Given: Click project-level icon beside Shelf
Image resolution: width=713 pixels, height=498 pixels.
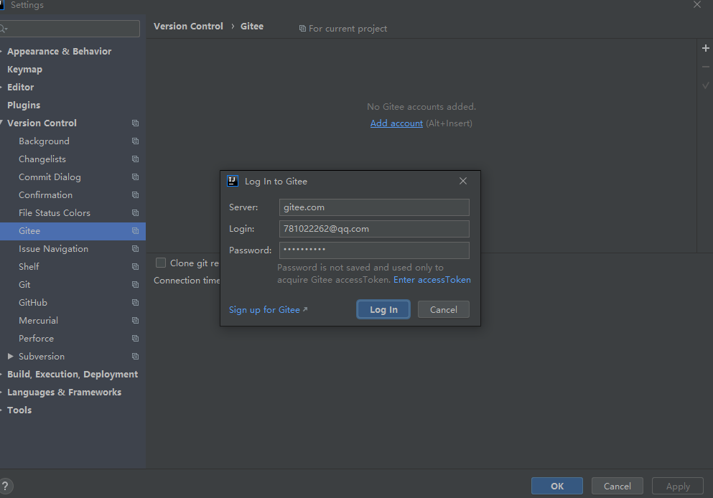Looking at the screenshot, I should point(135,267).
